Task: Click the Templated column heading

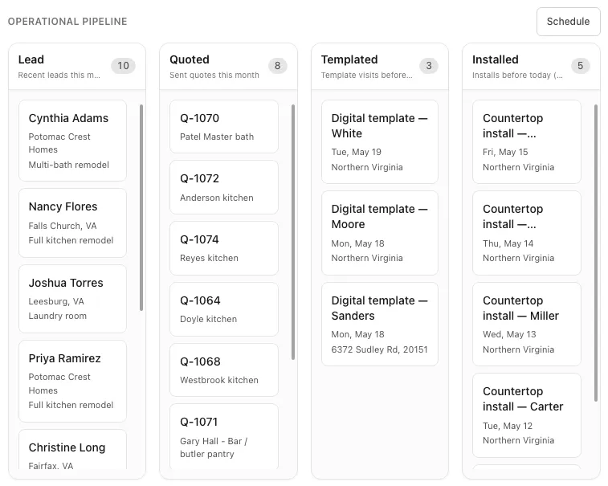Action: point(349,59)
